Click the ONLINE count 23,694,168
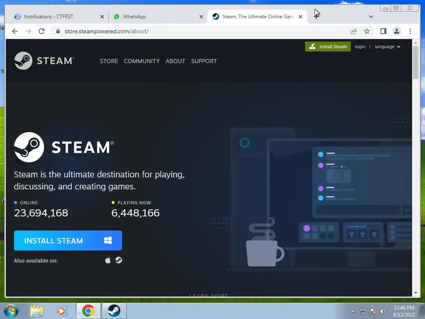The width and height of the screenshot is (425, 319). point(41,213)
